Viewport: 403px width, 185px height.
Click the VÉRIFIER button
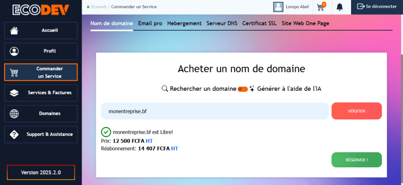pyautogui.click(x=357, y=111)
